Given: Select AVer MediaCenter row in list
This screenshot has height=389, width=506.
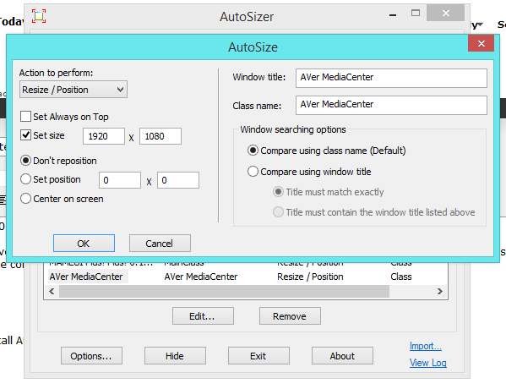Looking at the screenshot, I should coord(245,277).
